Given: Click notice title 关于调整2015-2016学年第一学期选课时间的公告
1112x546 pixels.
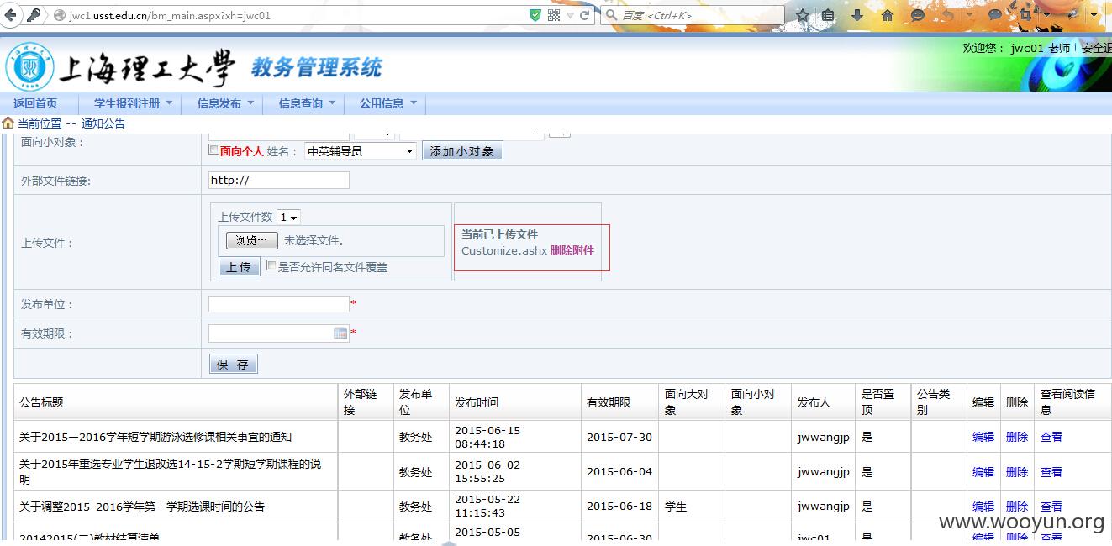Looking at the screenshot, I should tap(142, 507).
